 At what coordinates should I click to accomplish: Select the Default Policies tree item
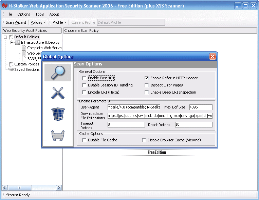click(26, 37)
